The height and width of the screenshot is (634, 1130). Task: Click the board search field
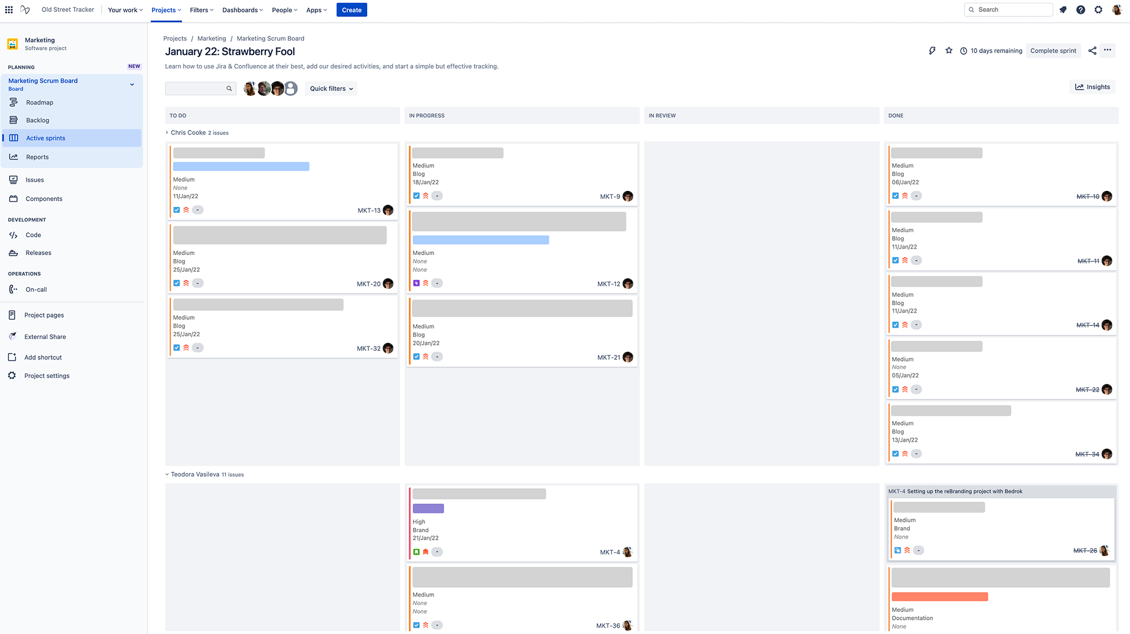[x=201, y=89]
